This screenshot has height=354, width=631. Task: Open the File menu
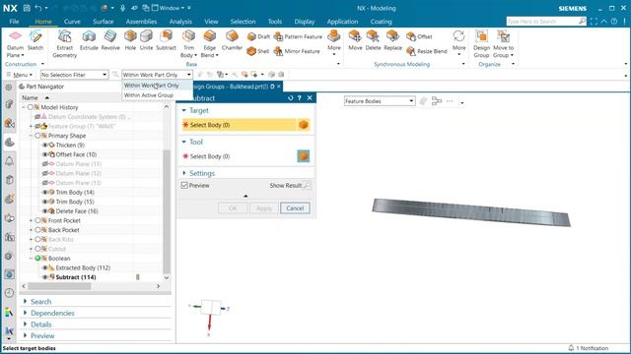(x=14, y=22)
